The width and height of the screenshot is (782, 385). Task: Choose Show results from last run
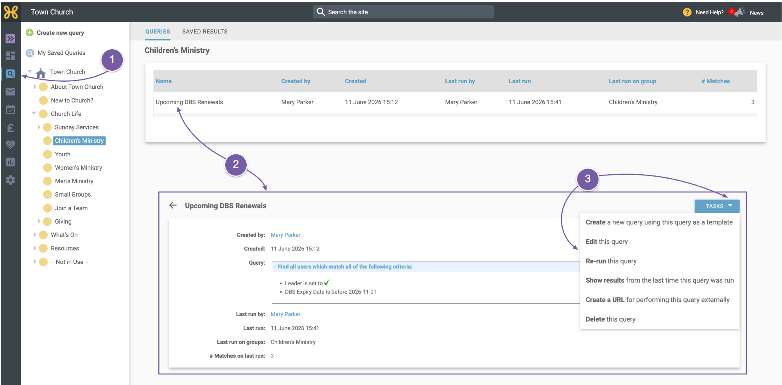tap(660, 280)
